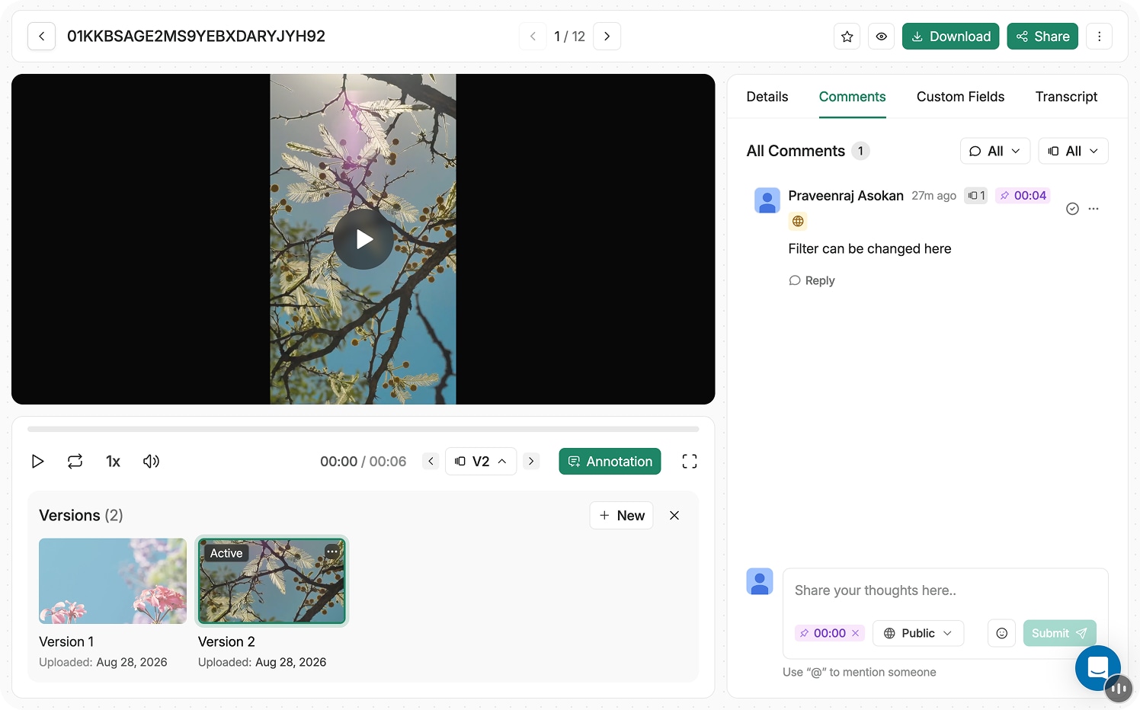Click the Share button
Screen dimensions: 1140x710
coord(1042,37)
